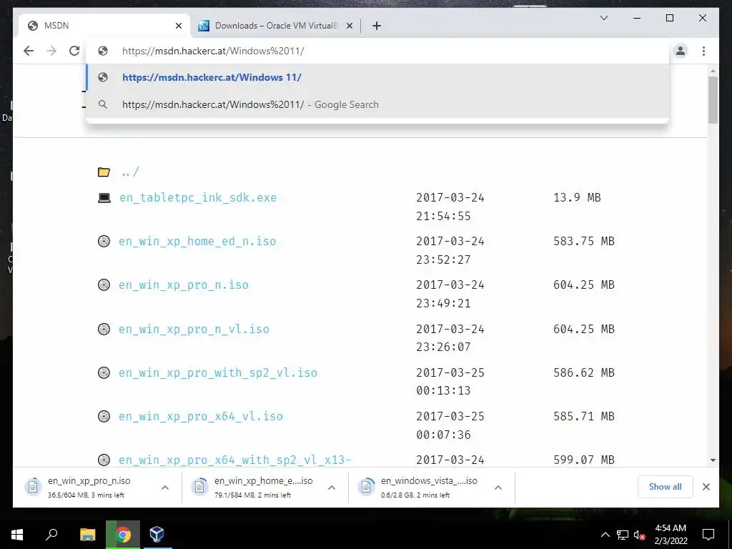Click the disc icon for en_win_xp_home_ed_n.iso
732x549 pixels.
pyautogui.click(x=104, y=242)
